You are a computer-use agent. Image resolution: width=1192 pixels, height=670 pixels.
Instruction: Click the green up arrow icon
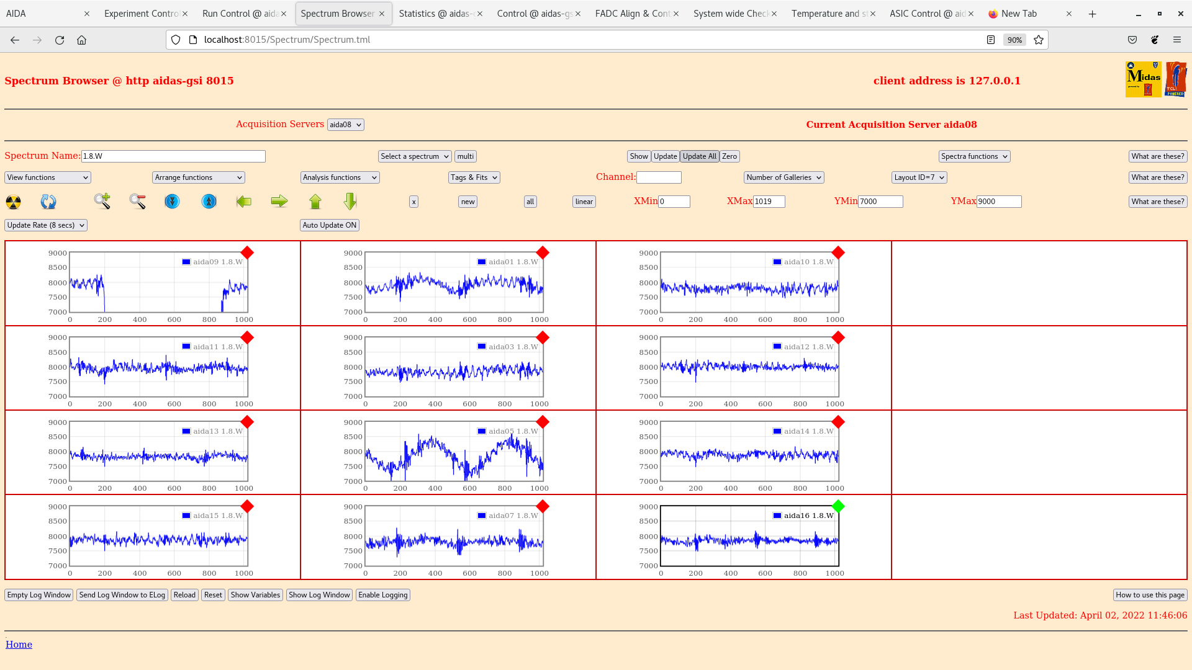[315, 201]
